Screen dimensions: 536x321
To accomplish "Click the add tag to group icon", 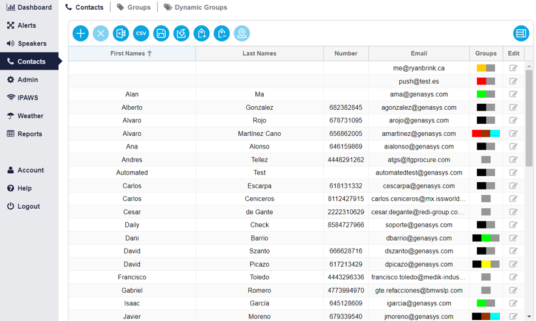I will click(201, 34).
